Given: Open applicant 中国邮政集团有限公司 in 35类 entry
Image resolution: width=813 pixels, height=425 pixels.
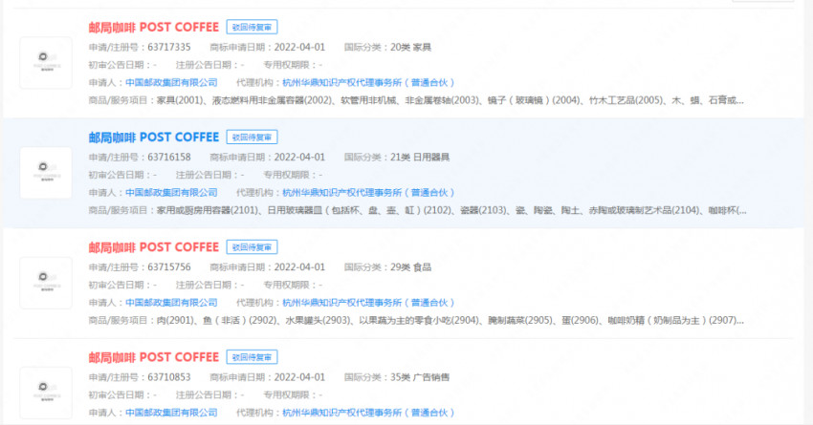Looking at the screenshot, I should [x=171, y=413].
